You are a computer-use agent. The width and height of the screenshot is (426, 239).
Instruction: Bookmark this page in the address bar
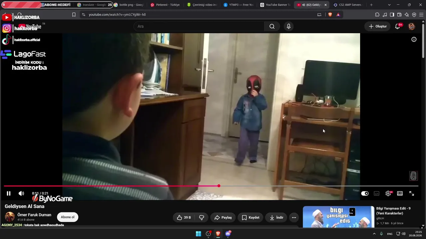[74, 15]
